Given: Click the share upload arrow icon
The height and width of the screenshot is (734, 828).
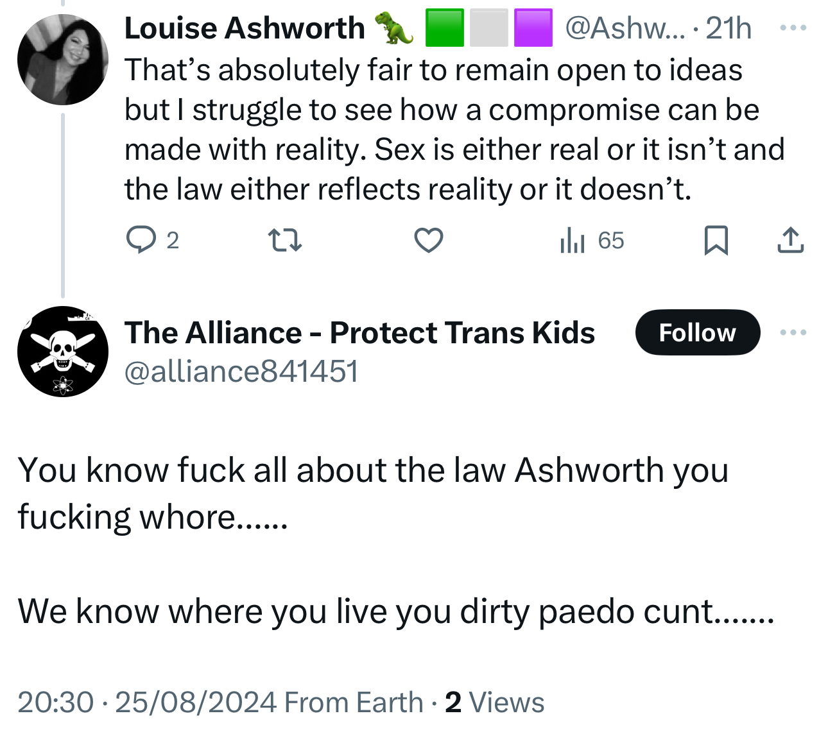Looking at the screenshot, I should (x=790, y=241).
